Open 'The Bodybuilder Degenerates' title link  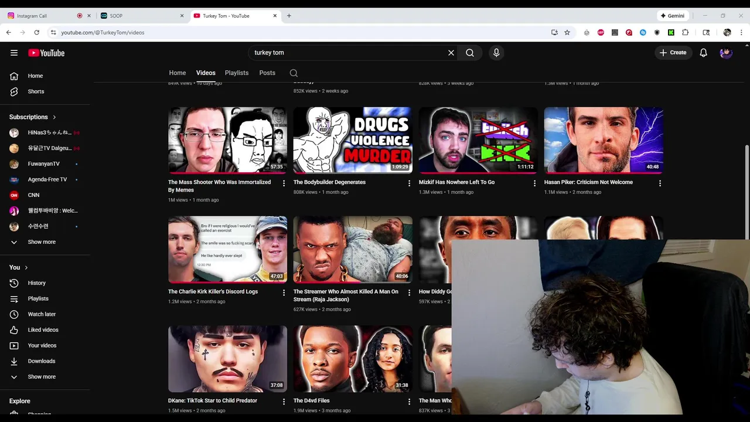pyautogui.click(x=329, y=182)
